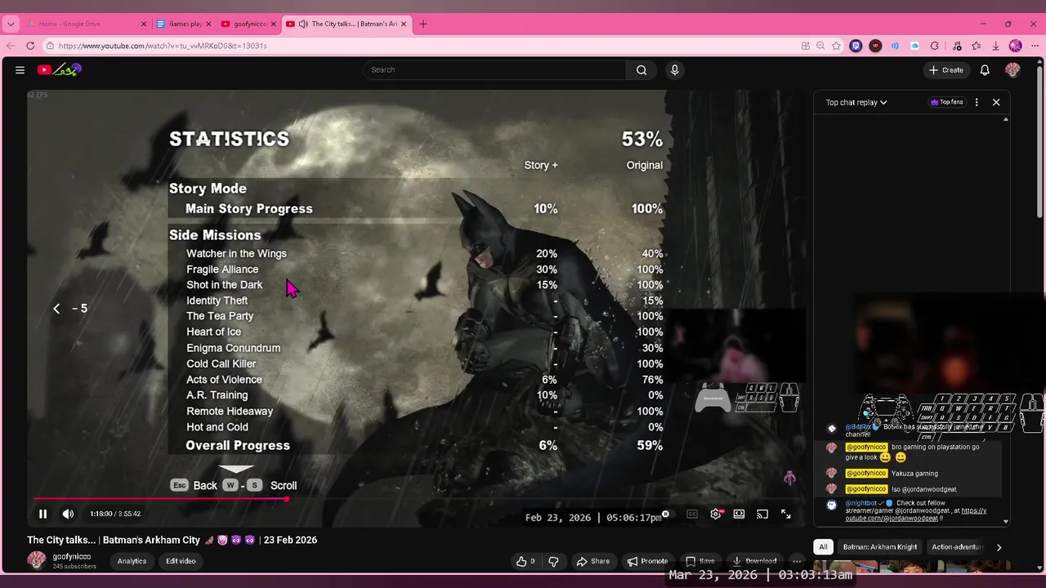Click Edit video button
Viewport: 1046px width, 588px height.
pos(181,561)
